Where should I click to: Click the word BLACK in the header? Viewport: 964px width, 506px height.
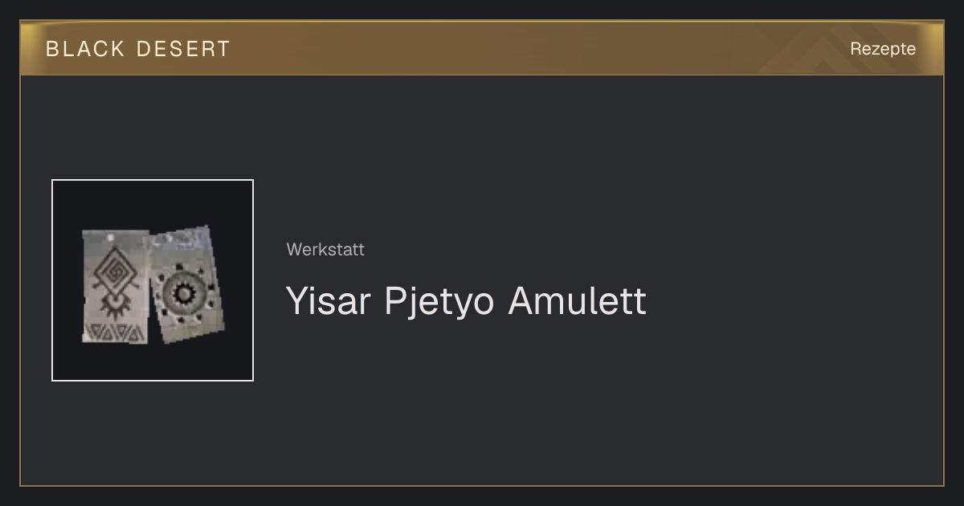pyautogui.click(x=85, y=49)
